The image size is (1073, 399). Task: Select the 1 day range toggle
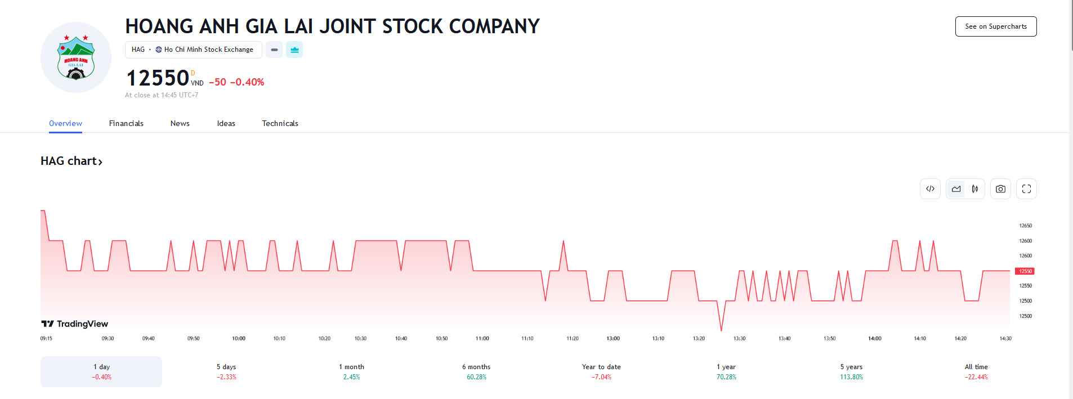101,371
